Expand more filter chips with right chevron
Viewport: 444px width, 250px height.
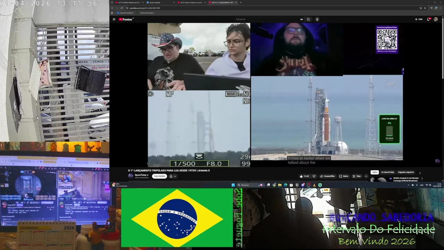pos(420,173)
